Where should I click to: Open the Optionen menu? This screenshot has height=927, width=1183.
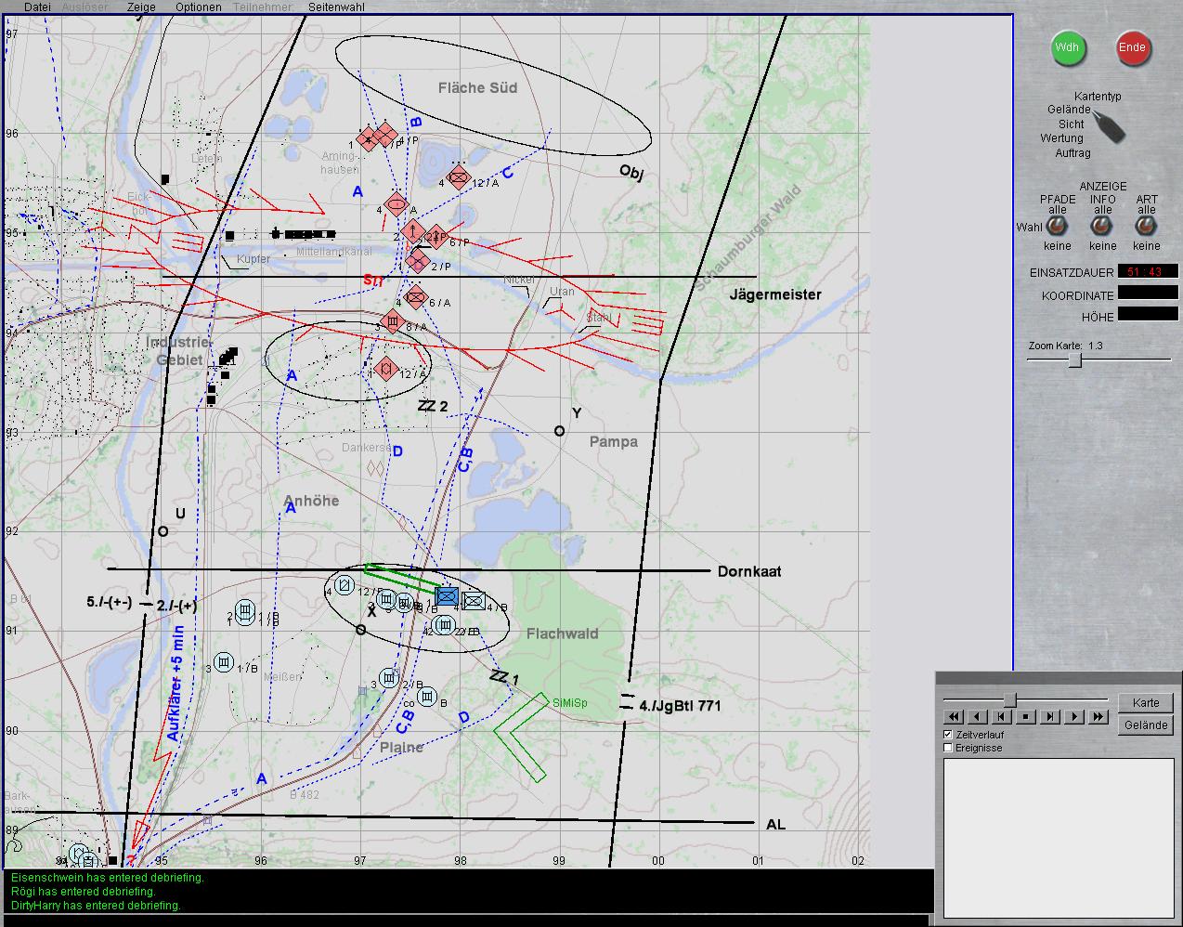point(199,7)
